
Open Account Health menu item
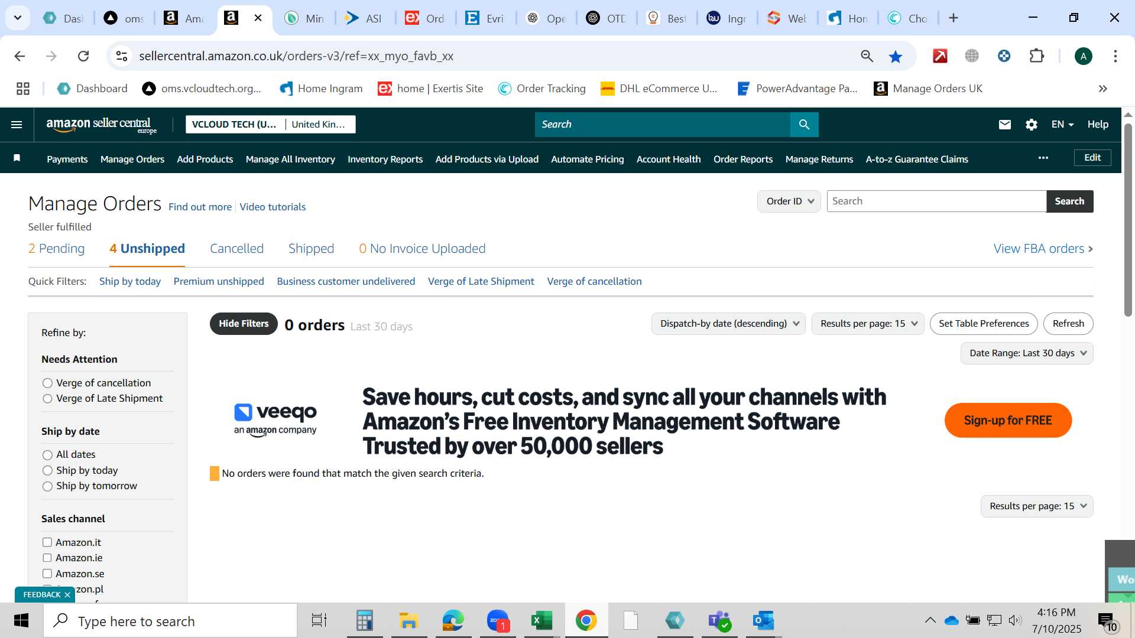click(x=669, y=159)
